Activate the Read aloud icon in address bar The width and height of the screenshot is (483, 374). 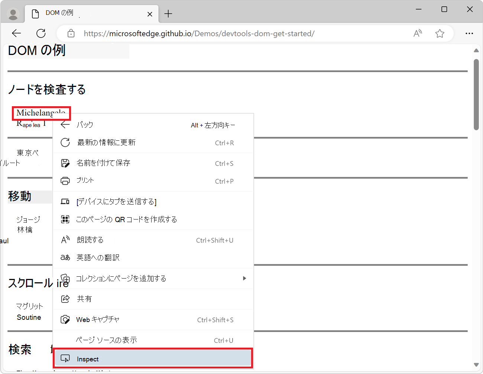coord(418,33)
